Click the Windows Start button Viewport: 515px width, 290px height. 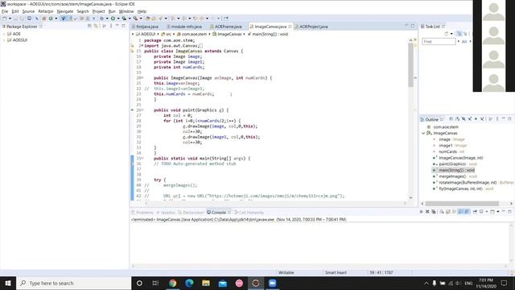click(x=8, y=283)
